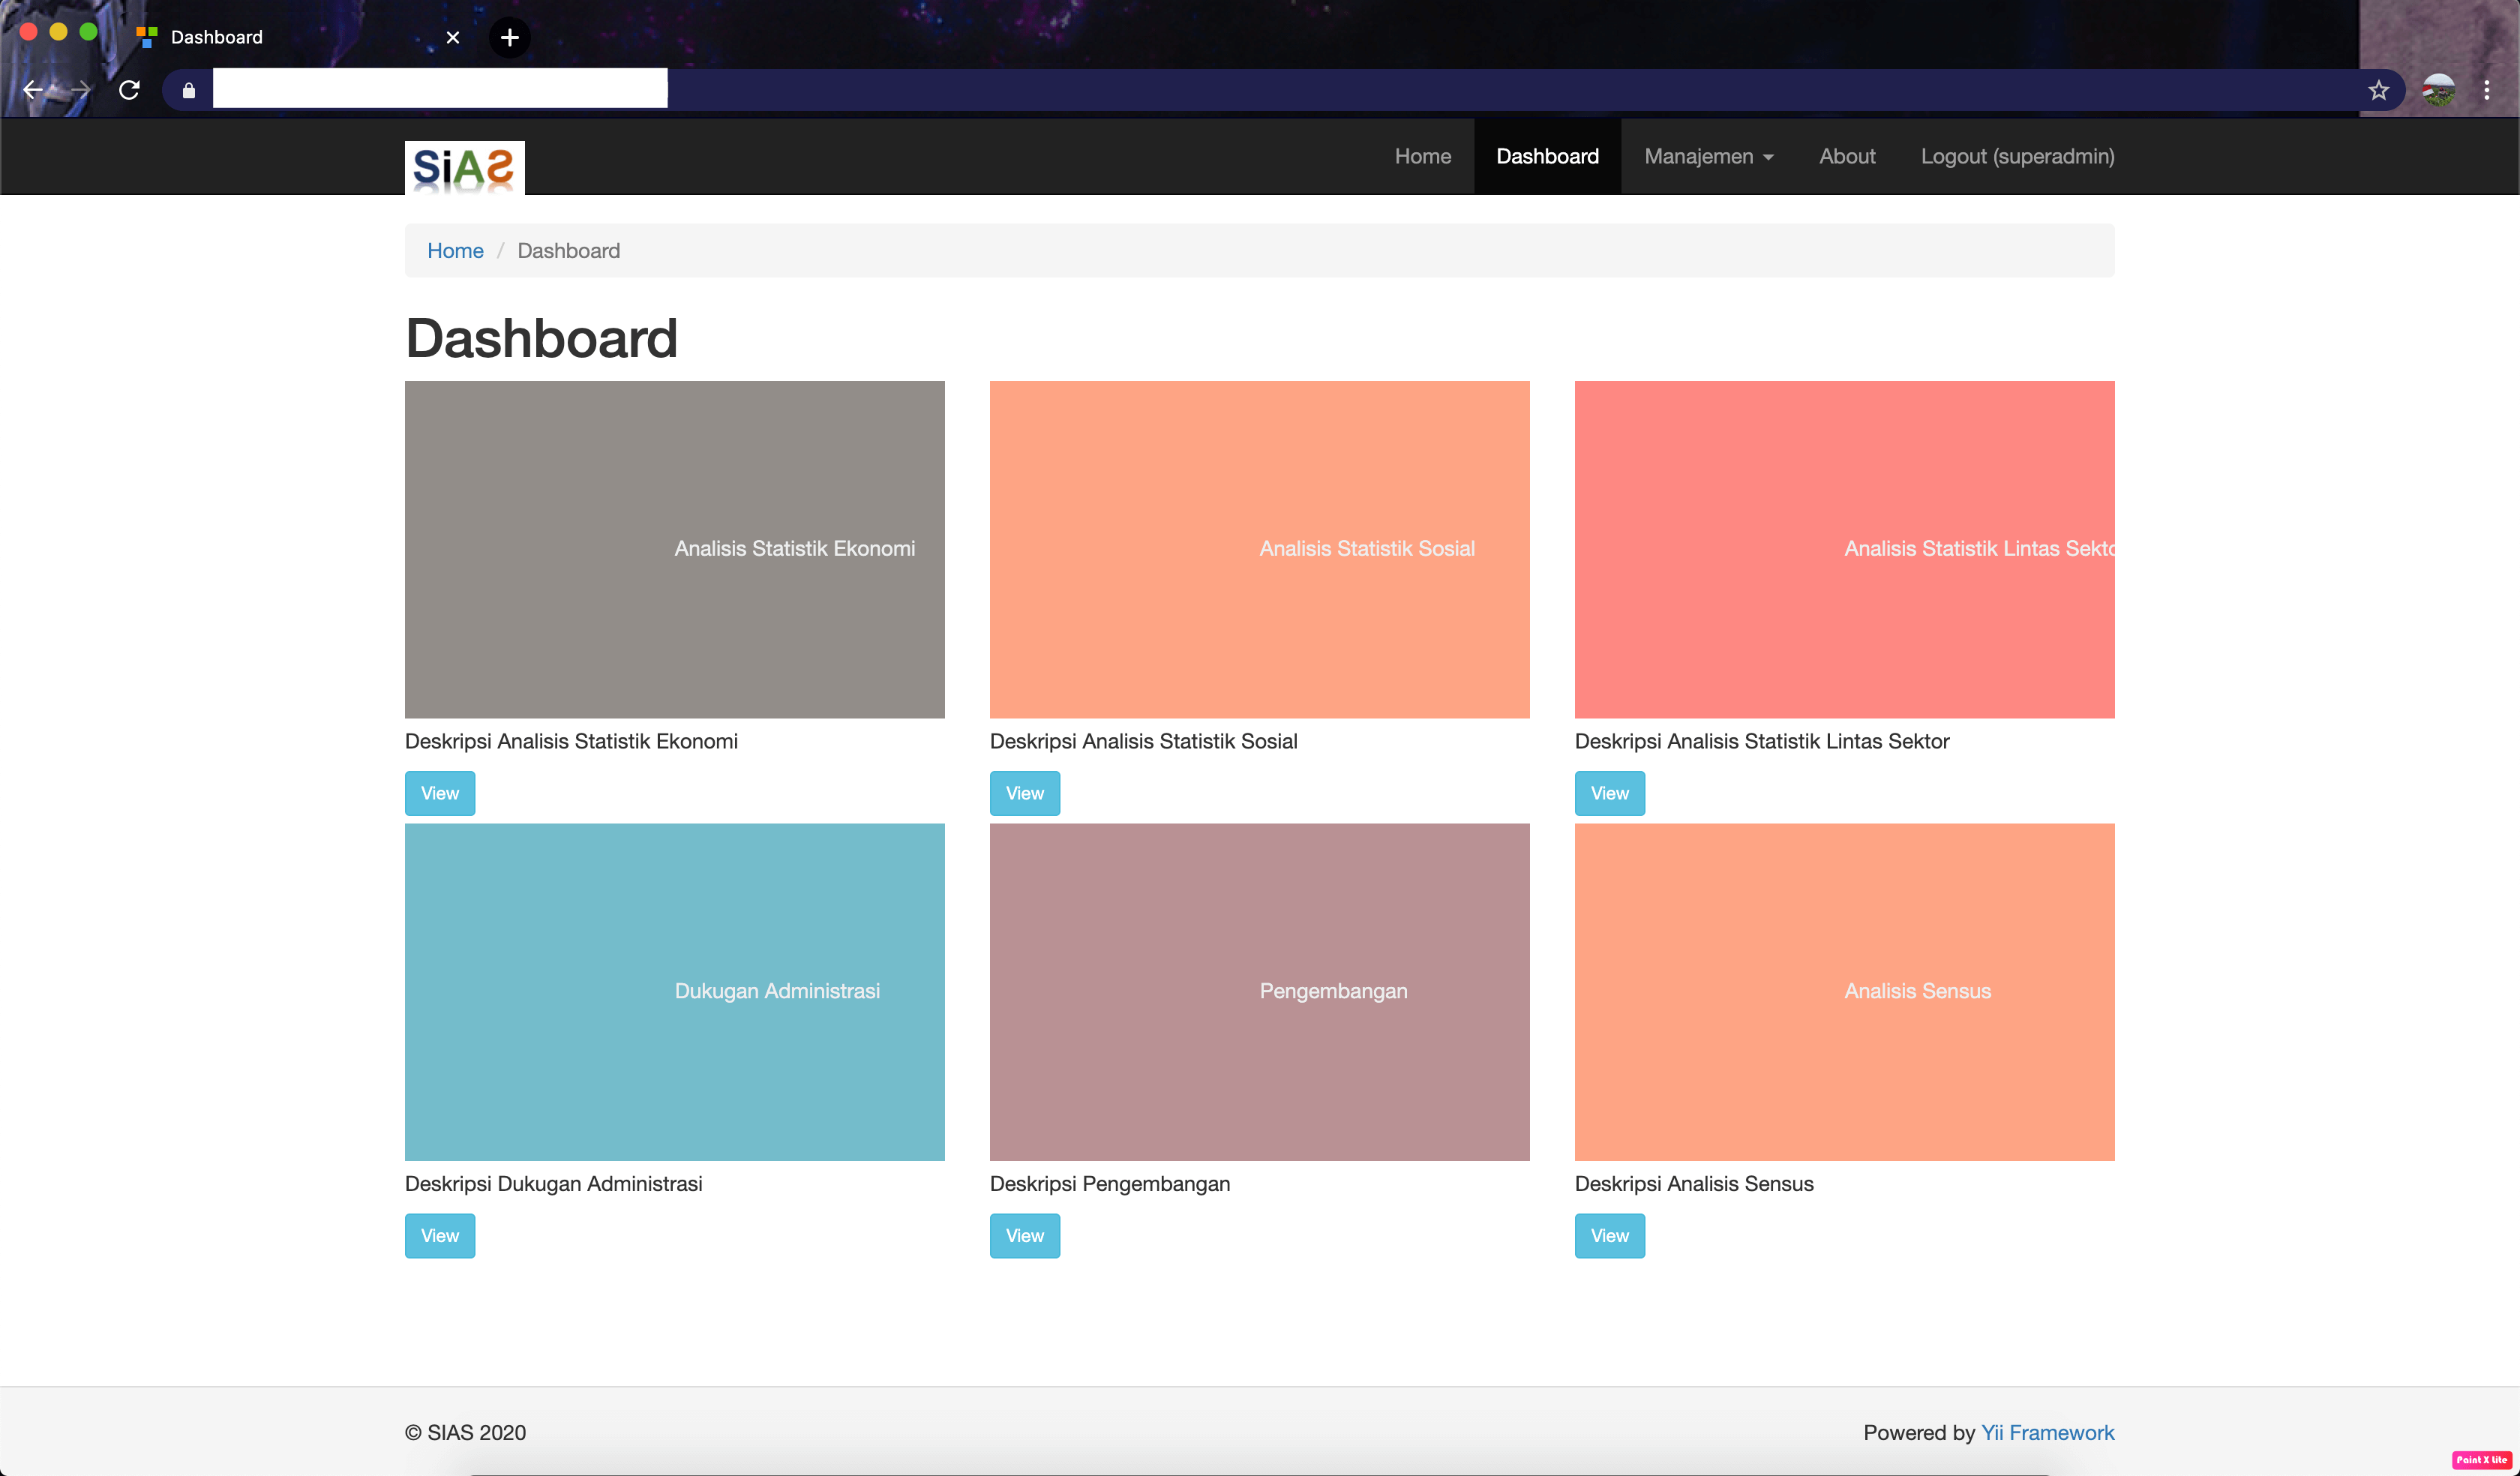The width and height of the screenshot is (2520, 1476).
Task: Click View under Dukugan Administrasi
Action: click(x=440, y=1236)
